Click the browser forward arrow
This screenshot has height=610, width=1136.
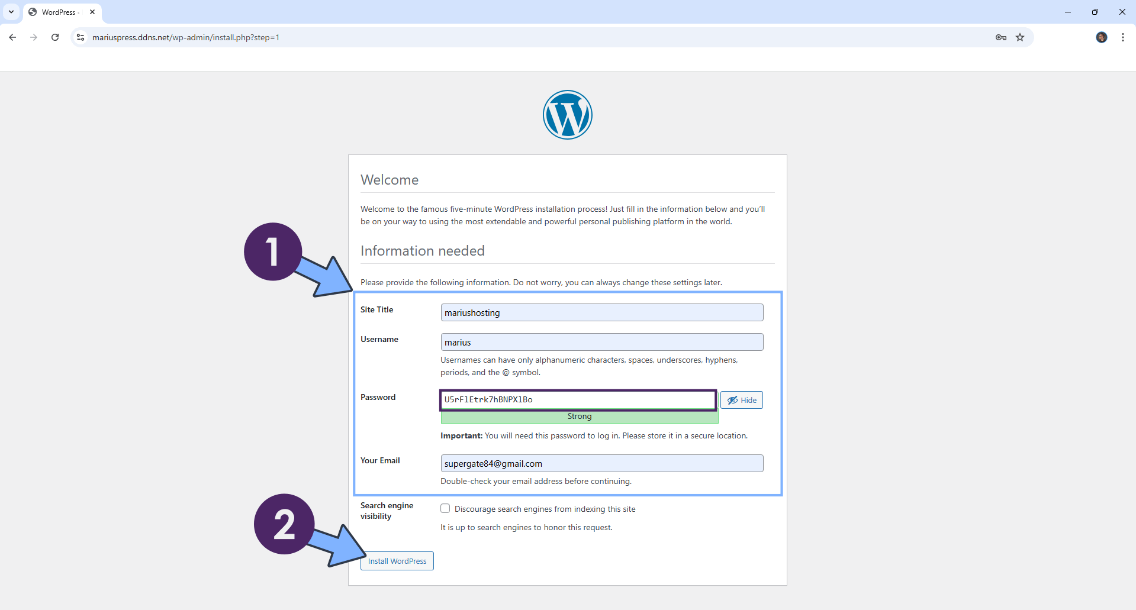[x=34, y=37]
